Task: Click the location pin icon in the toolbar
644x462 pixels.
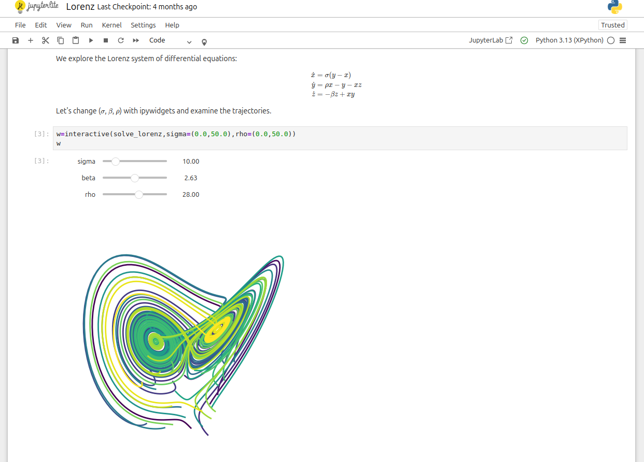Action: (x=204, y=41)
